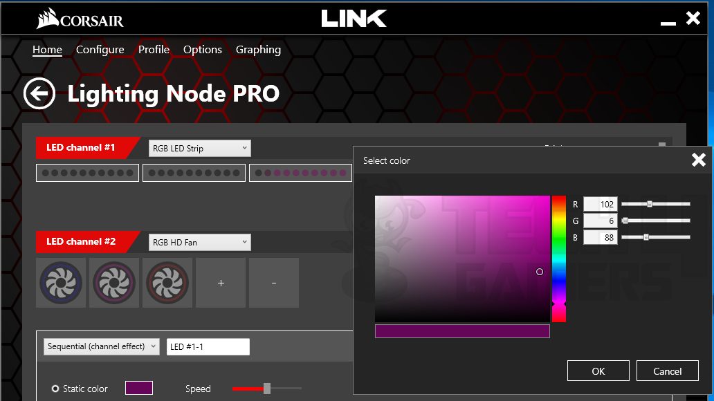The width and height of the screenshot is (714, 401).
Task: Pick a shade in the saturation color field
Action: pyautogui.click(x=462, y=259)
